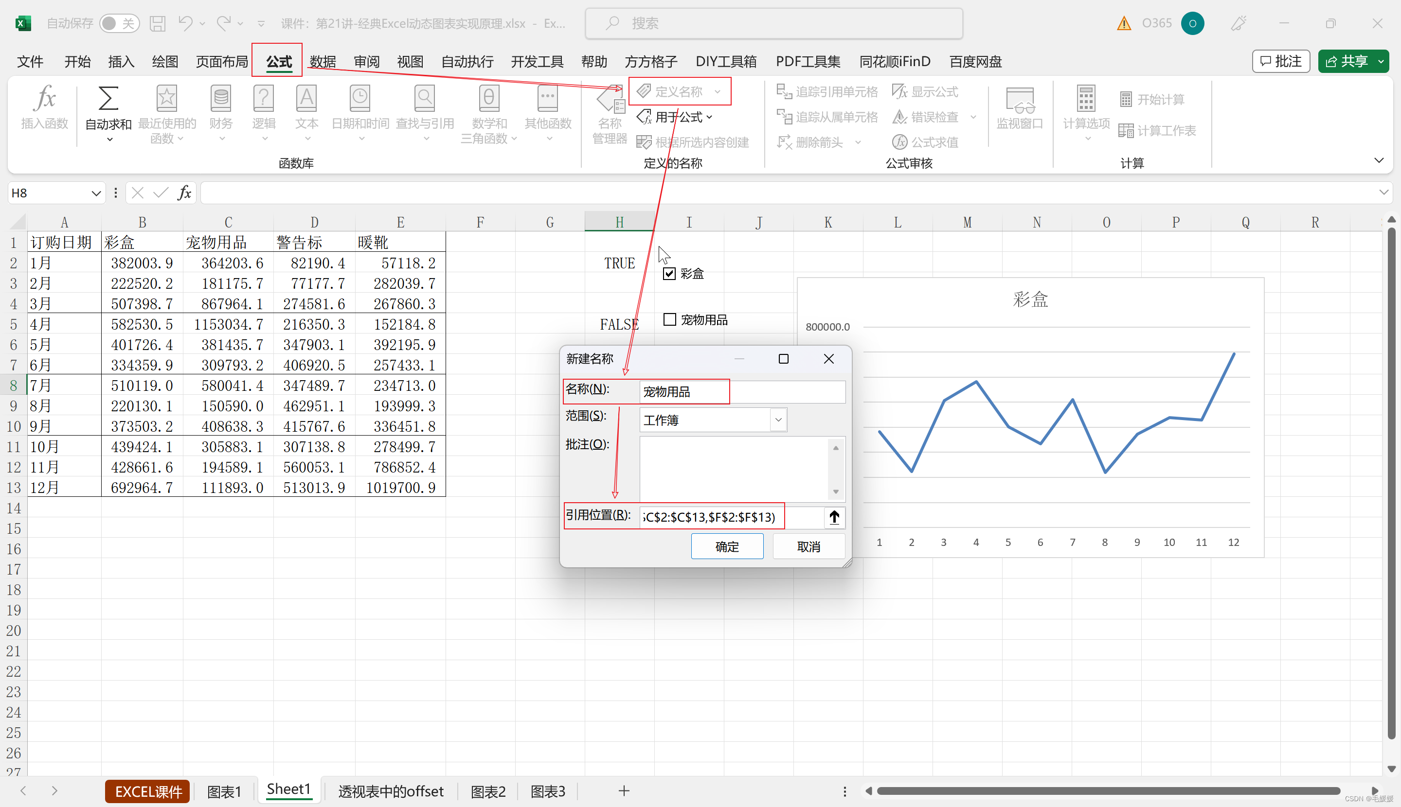The height and width of the screenshot is (807, 1401).
Task: Click 确定 in the 新建名称 dialog
Action: click(x=727, y=546)
